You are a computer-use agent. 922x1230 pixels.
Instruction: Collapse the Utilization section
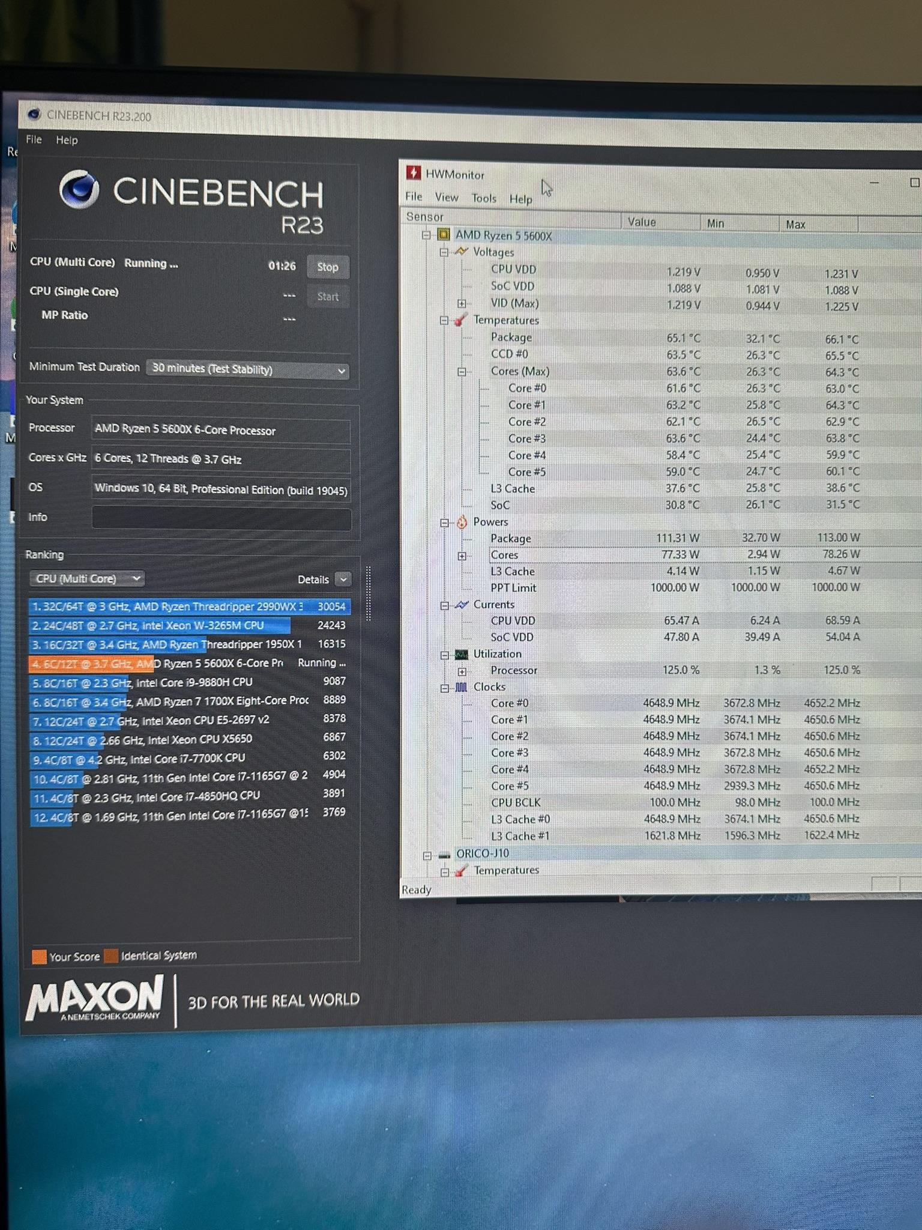point(444,655)
